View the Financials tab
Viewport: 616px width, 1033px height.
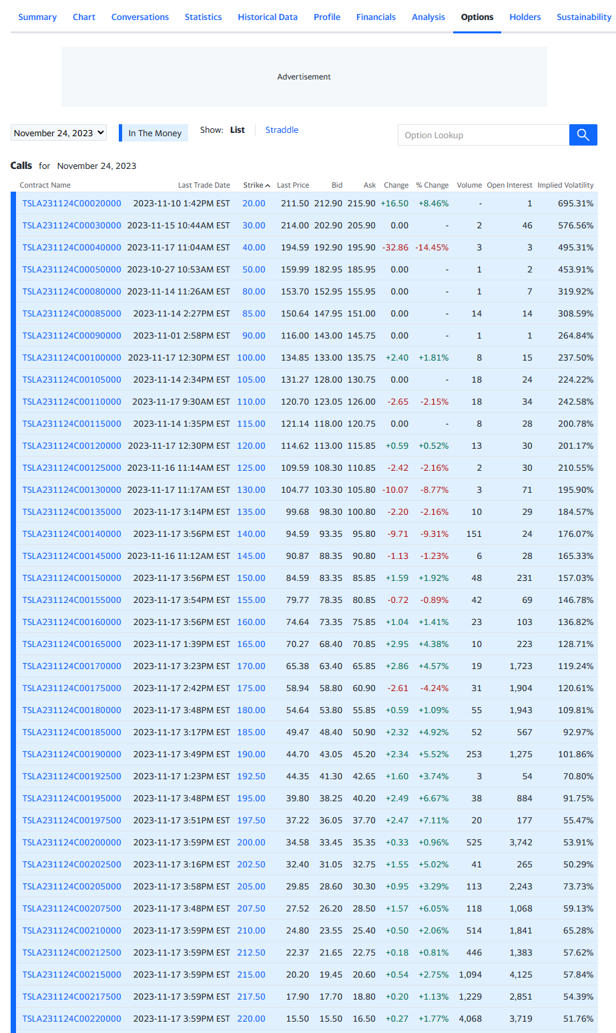(x=376, y=17)
